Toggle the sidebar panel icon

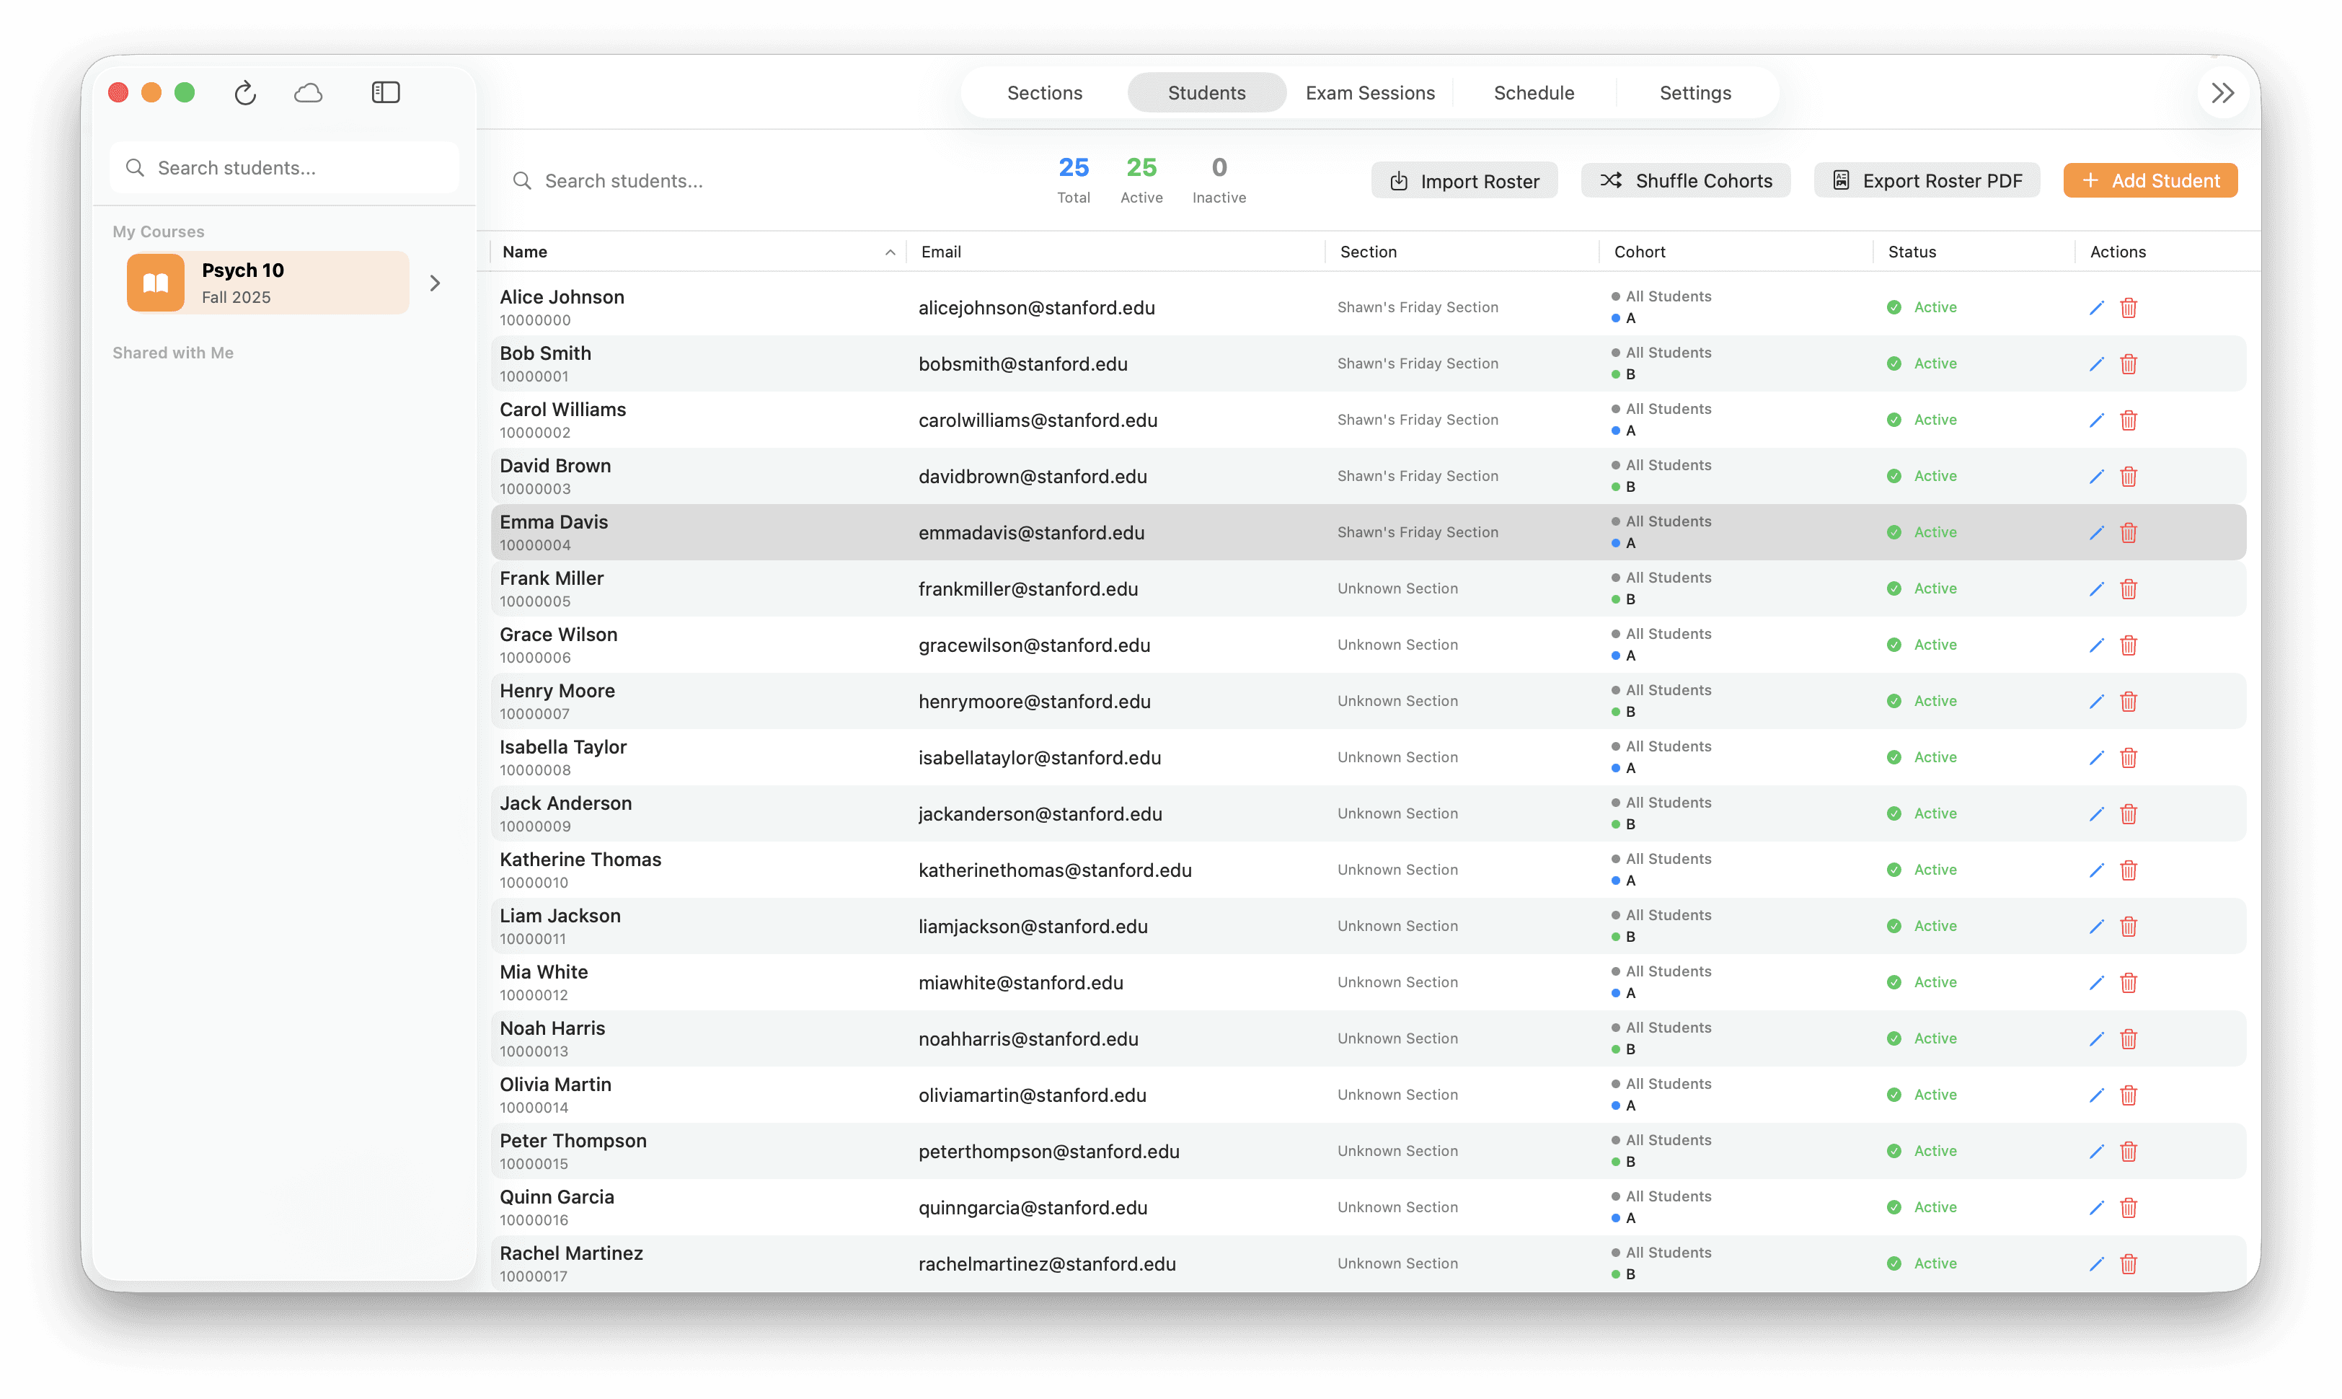[x=386, y=92]
